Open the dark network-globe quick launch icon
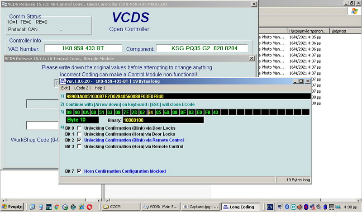362x212 pixels. pos(73,207)
